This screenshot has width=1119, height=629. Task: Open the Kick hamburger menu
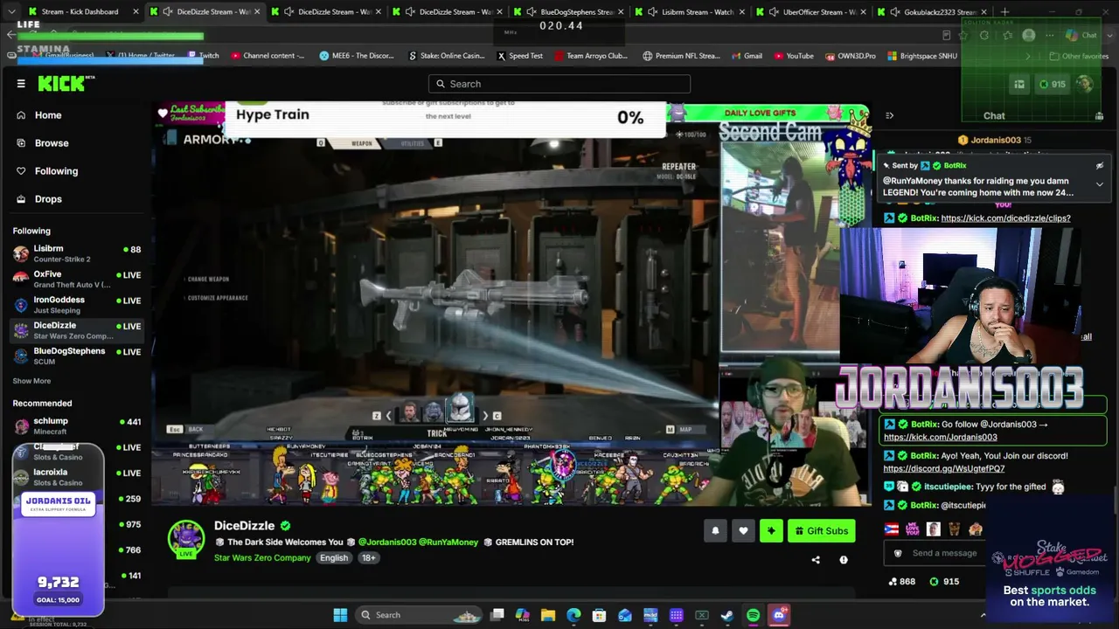pyautogui.click(x=21, y=84)
